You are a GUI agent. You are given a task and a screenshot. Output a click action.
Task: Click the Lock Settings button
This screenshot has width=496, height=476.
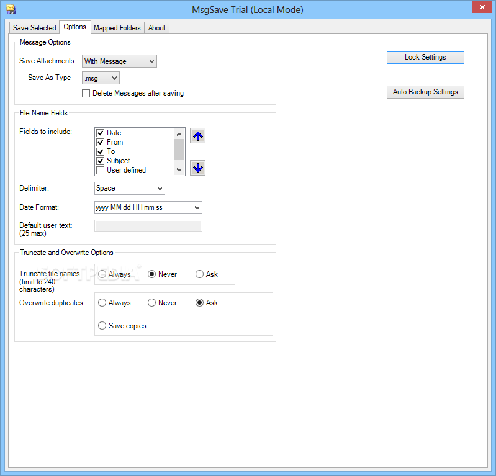(x=425, y=57)
